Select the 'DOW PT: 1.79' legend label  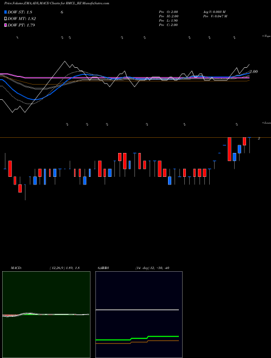tap(21, 25)
